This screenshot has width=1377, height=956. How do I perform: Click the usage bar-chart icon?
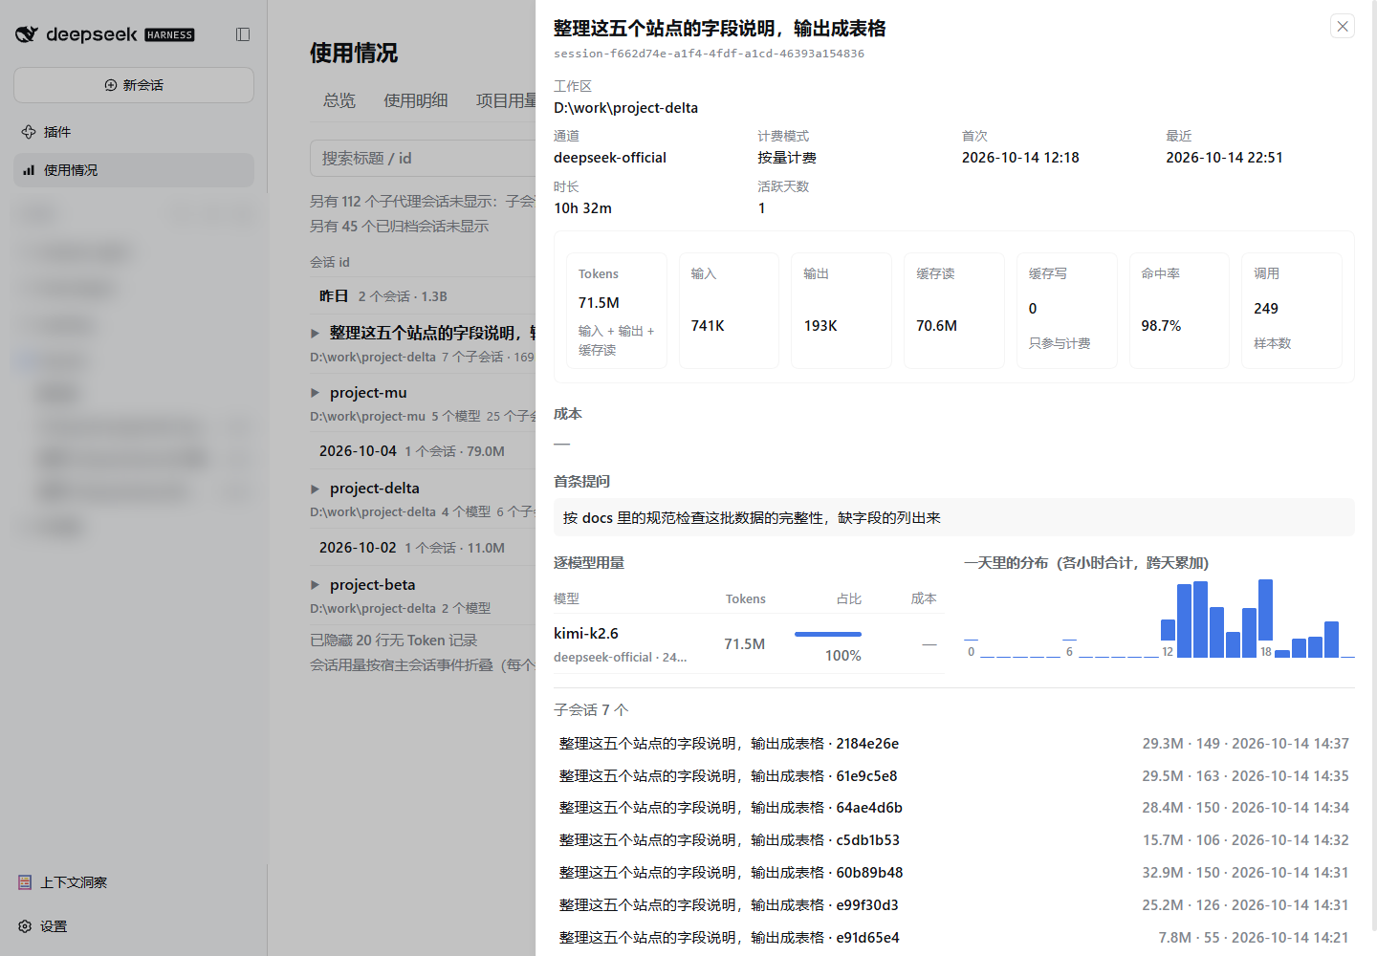pos(29,170)
